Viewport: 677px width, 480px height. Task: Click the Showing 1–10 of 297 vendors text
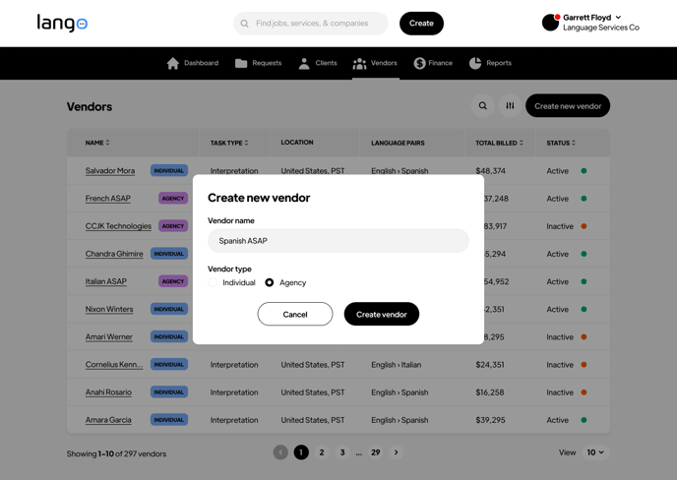coord(116,453)
